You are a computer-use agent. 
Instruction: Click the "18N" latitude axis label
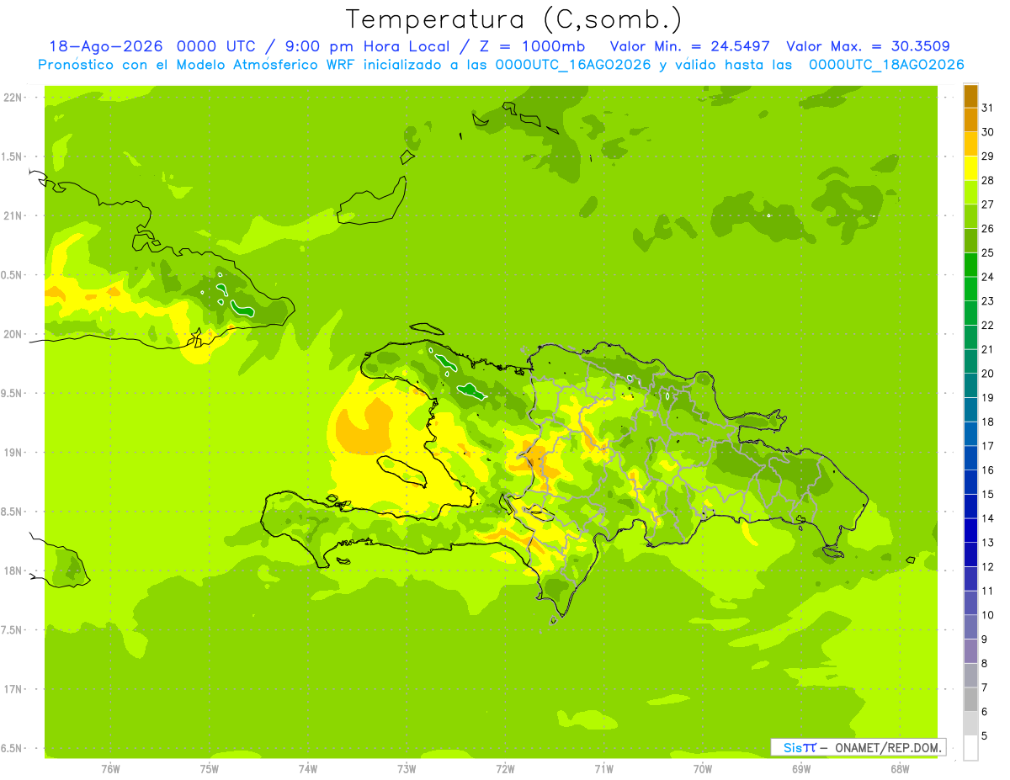tap(14, 571)
